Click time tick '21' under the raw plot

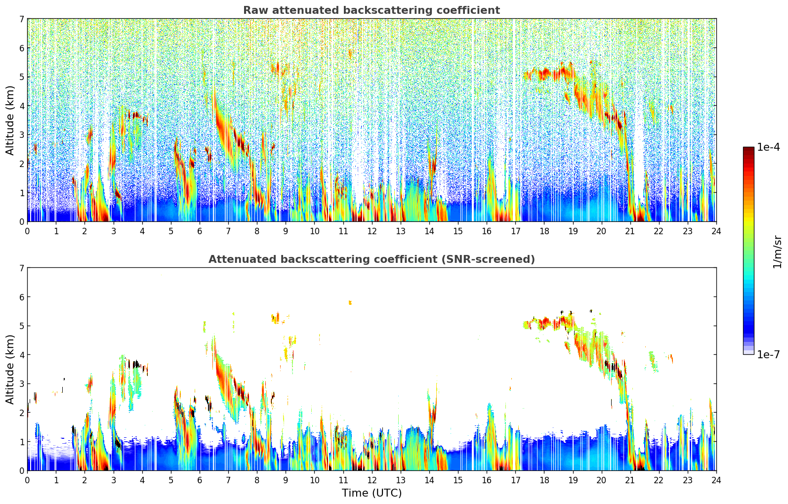[x=630, y=231]
